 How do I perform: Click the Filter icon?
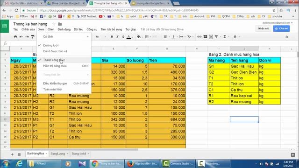pos(216,36)
